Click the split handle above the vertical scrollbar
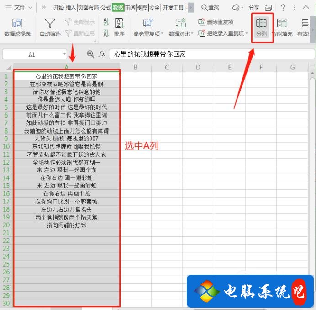 (312, 66)
